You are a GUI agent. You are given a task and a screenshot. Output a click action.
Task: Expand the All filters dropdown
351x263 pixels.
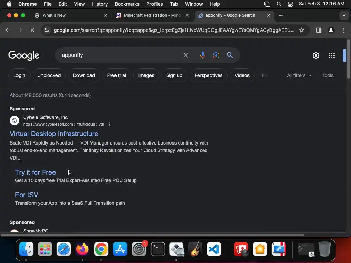pyautogui.click(x=299, y=75)
